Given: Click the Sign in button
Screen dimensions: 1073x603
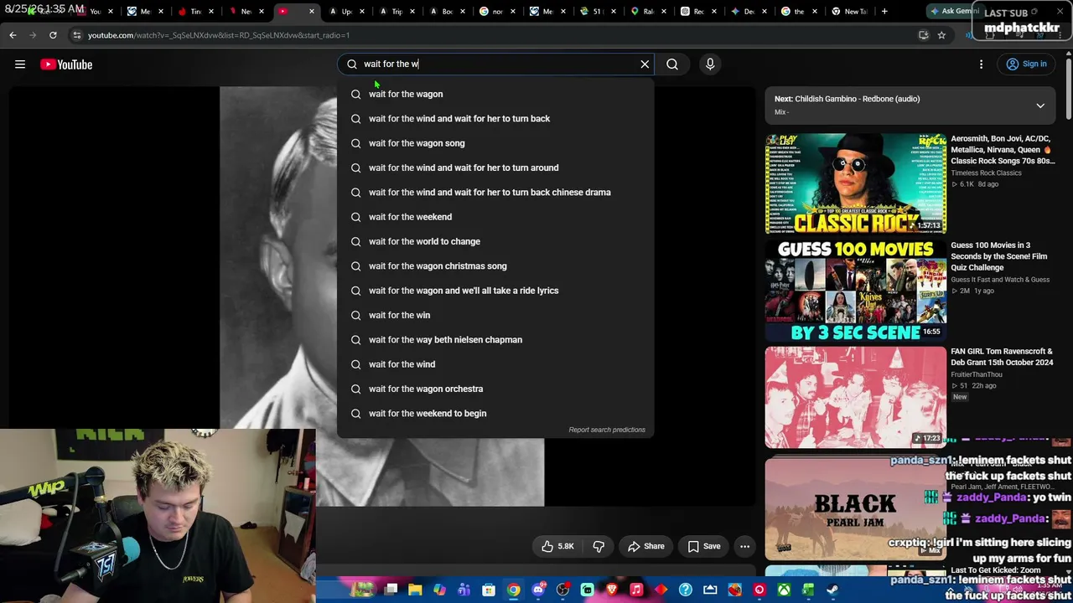Looking at the screenshot, I should pos(1026,64).
